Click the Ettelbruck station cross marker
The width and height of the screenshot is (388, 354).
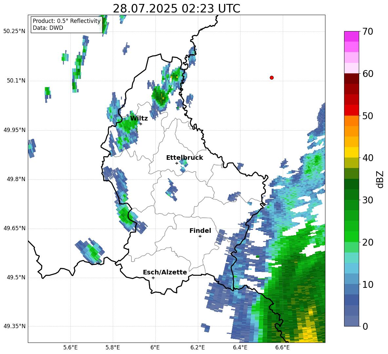point(177,163)
